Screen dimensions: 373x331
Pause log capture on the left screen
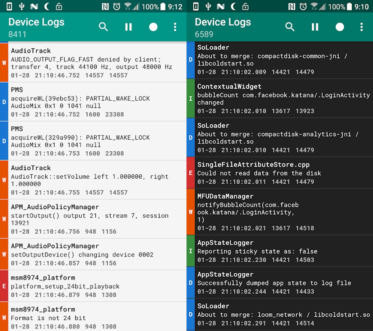(x=128, y=27)
